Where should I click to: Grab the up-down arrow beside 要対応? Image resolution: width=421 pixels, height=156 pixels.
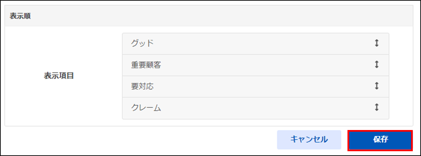[x=377, y=86]
